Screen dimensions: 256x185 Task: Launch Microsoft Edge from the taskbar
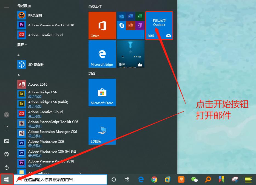point(141,179)
